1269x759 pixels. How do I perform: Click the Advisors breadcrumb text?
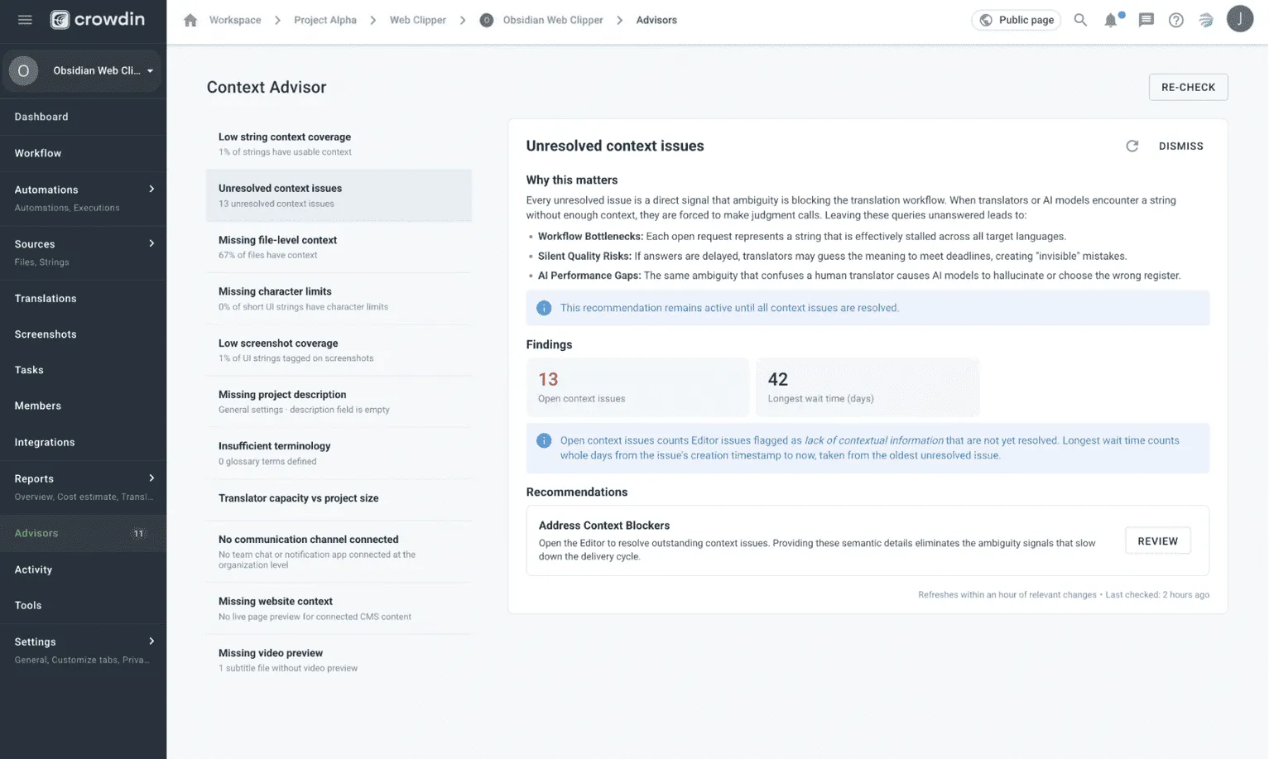pyautogui.click(x=656, y=20)
